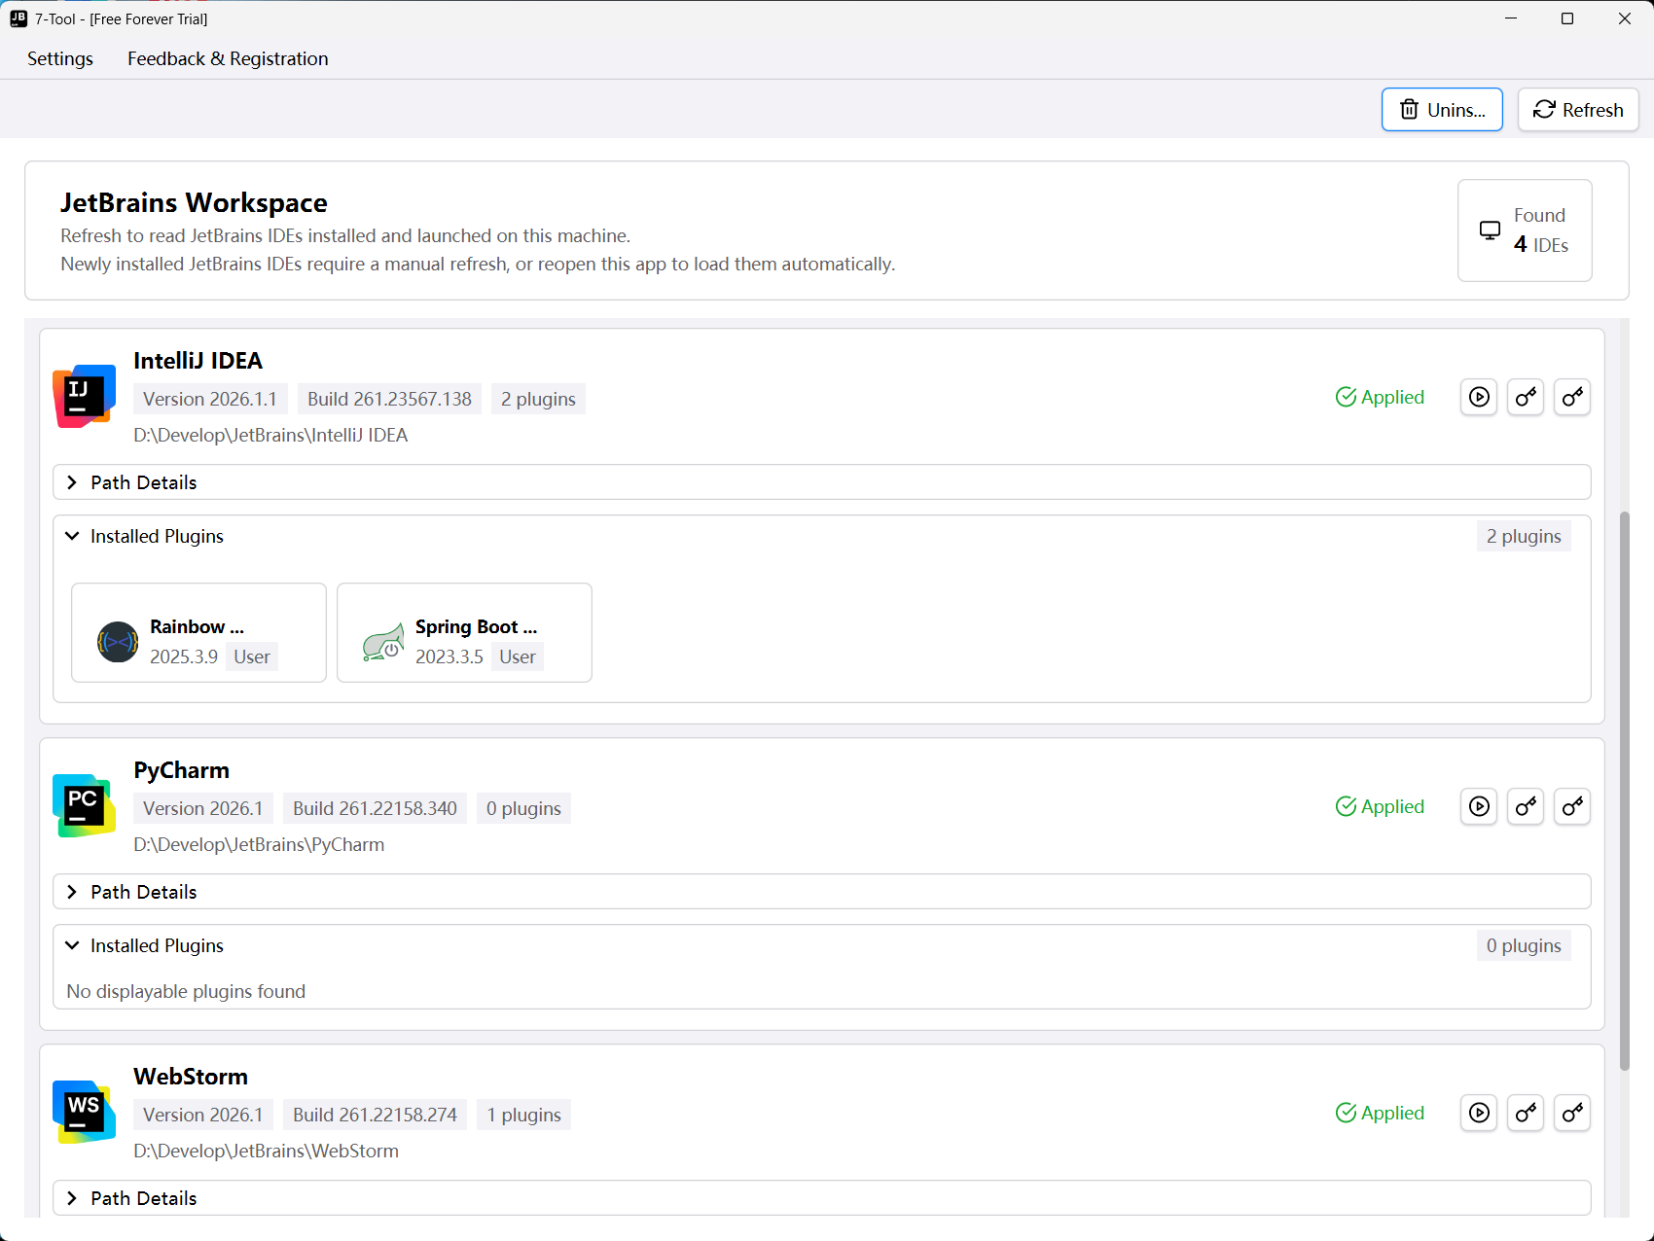Click the second key icon for PyCharm
1654x1241 pixels.
click(1572, 806)
